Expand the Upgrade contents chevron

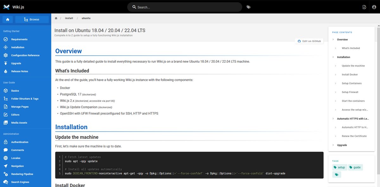(x=333, y=145)
